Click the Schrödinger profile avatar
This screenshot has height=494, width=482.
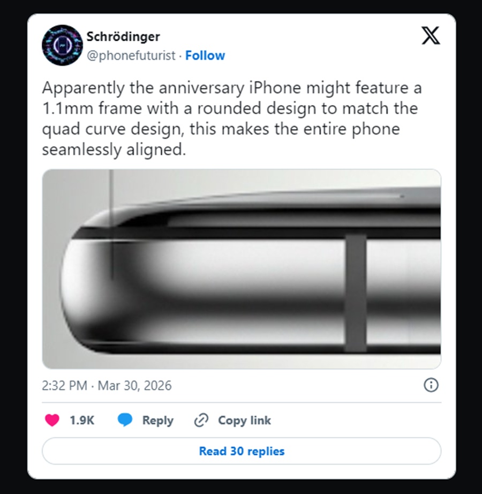click(62, 46)
